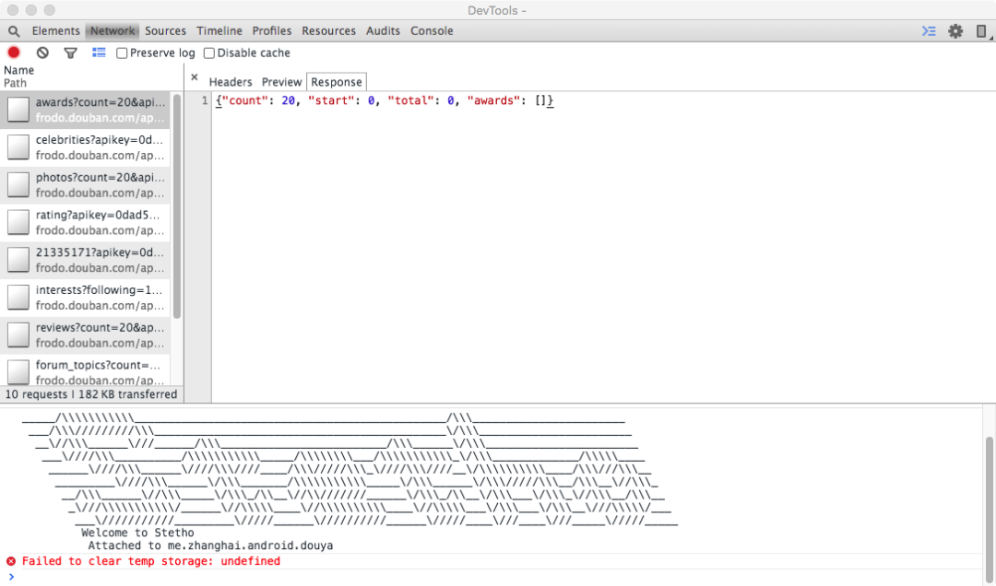Click the 'Failed to clear temp storage' error

pos(151,561)
